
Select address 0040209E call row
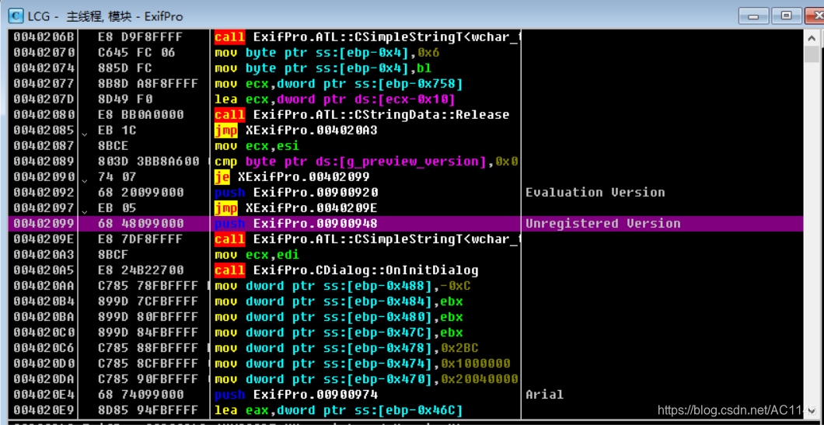(x=405, y=239)
